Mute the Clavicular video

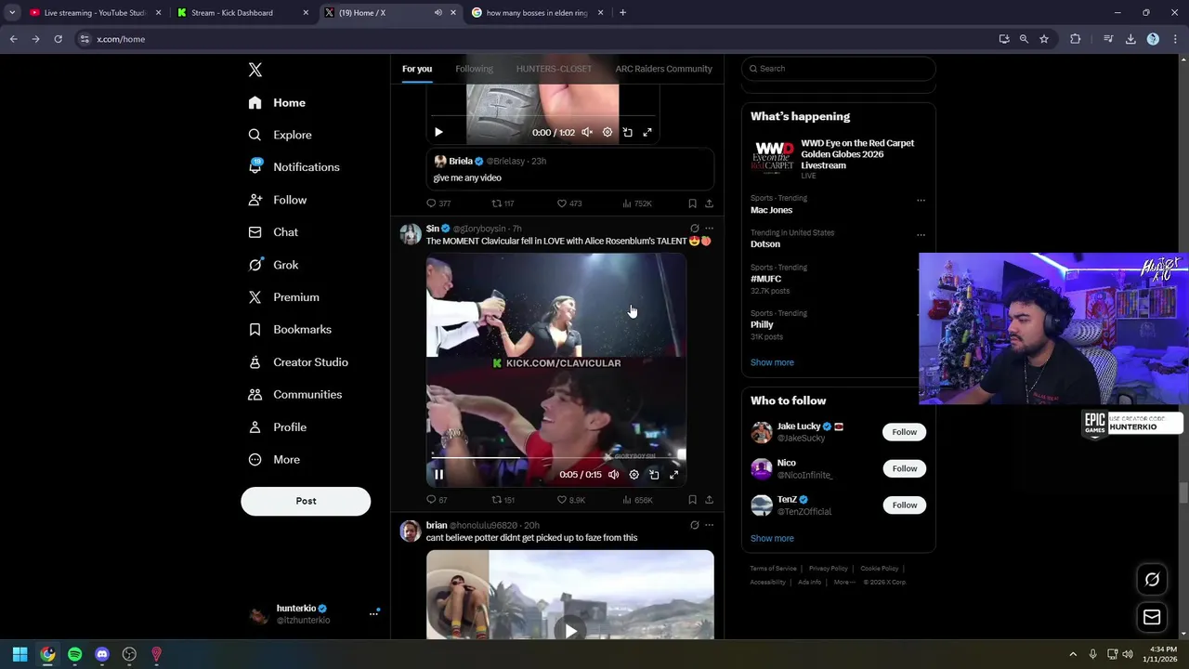[613, 475]
